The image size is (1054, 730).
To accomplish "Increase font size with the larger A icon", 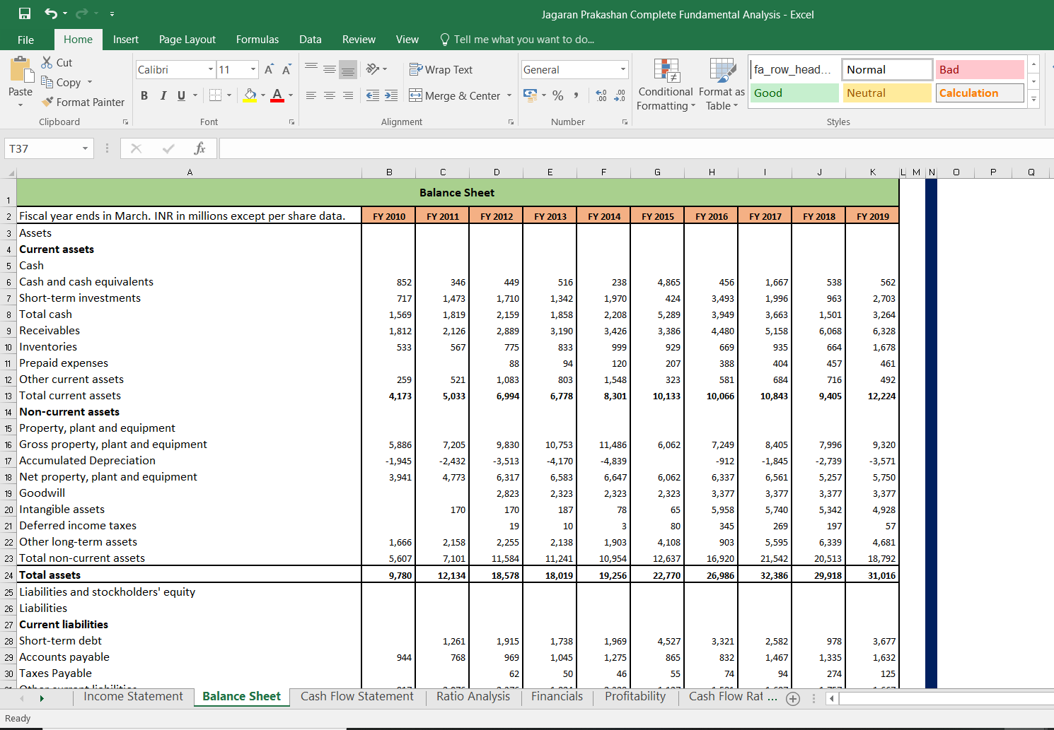I will [x=269, y=69].
